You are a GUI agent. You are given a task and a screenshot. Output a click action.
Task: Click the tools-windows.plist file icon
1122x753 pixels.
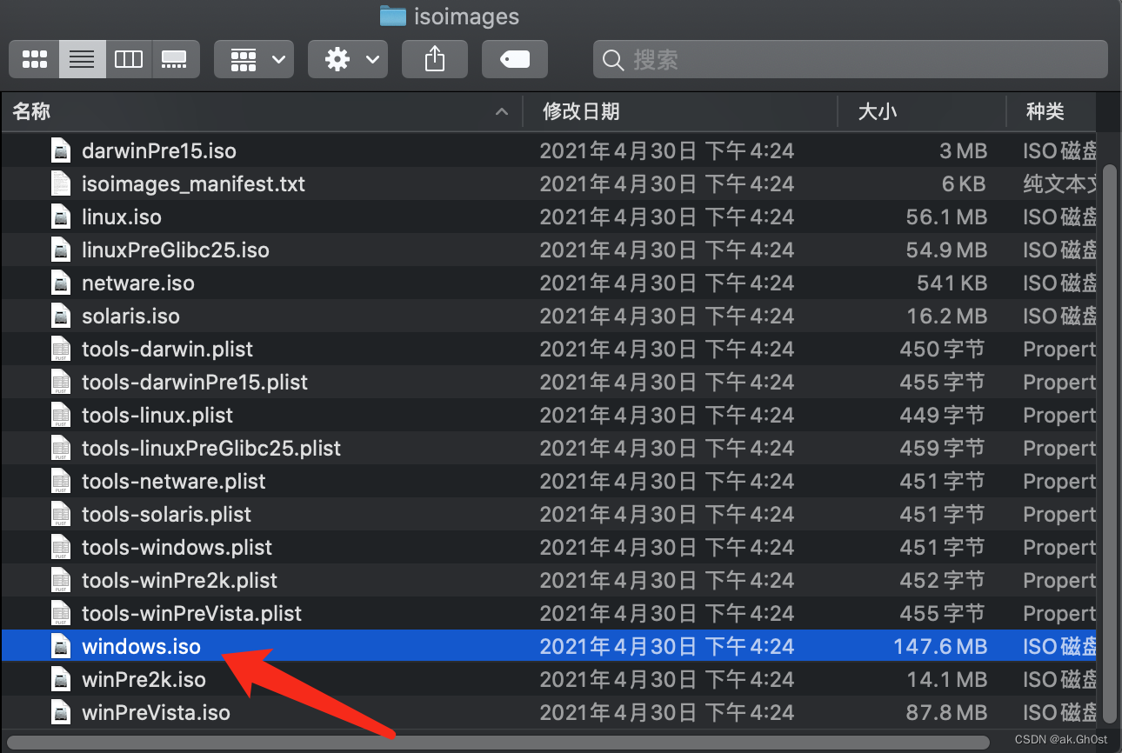coord(60,547)
